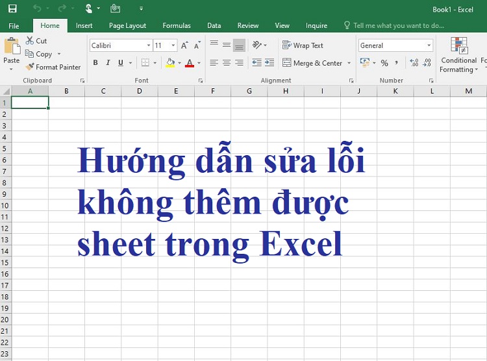Save the workbook via floppy icon

(x=12, y=8)
